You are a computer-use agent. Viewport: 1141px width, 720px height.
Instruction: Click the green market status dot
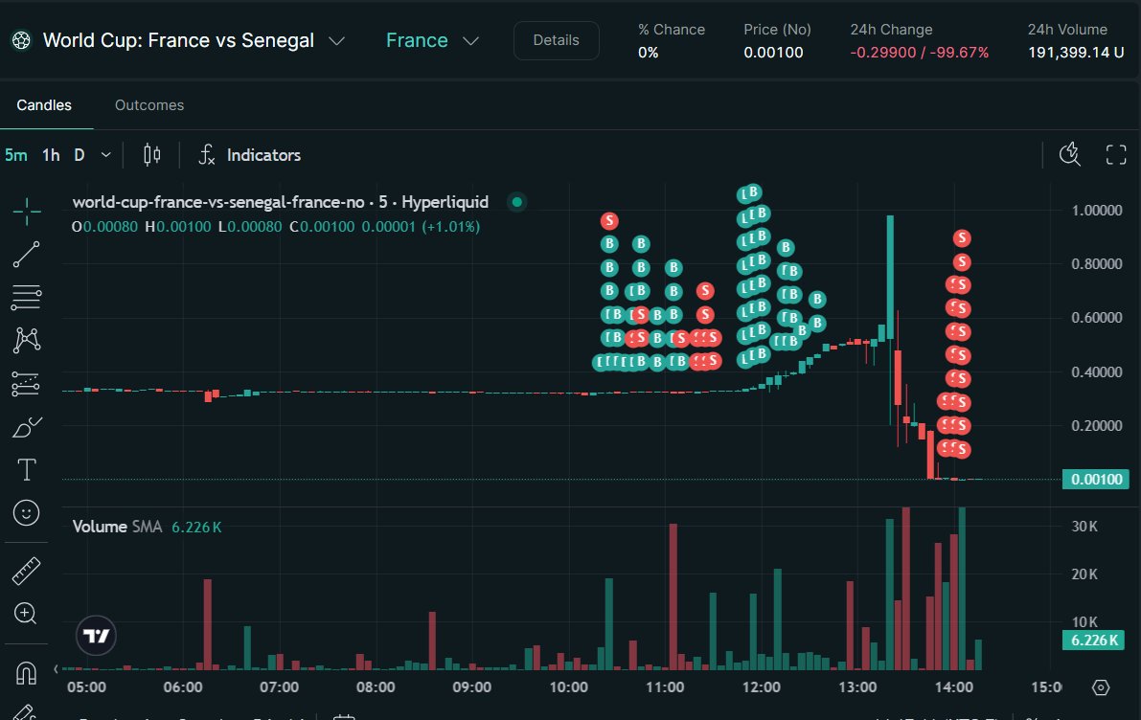(x=516, y=202)
